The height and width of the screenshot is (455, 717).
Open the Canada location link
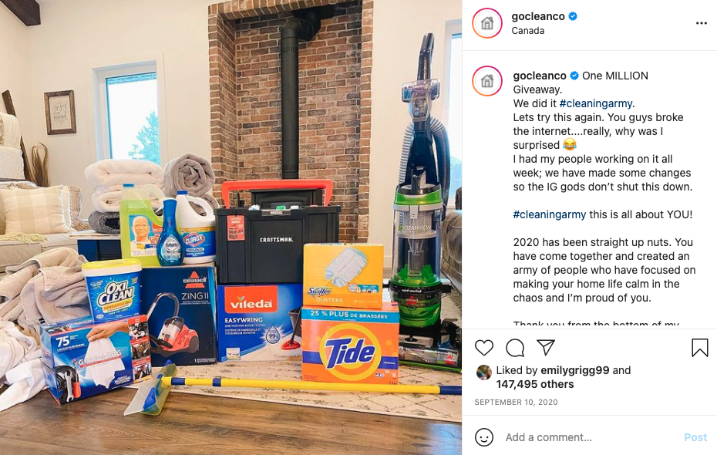pos(527,31)
